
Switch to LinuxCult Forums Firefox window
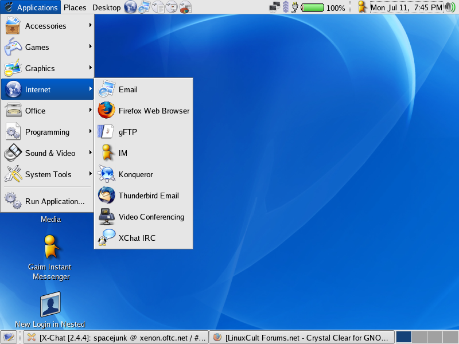[302, 338]
